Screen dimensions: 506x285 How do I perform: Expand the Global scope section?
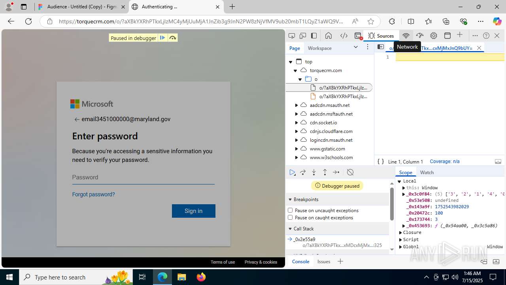point(400,247)
